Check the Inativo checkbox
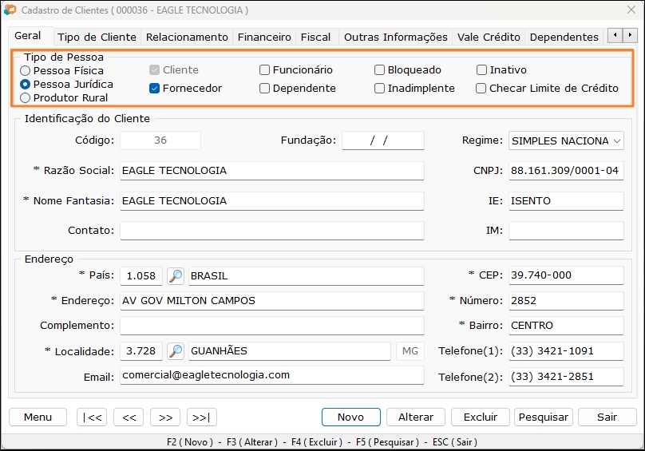Image resolution: width=645 pixels, height=451 pixels. (x=481, y=70)
